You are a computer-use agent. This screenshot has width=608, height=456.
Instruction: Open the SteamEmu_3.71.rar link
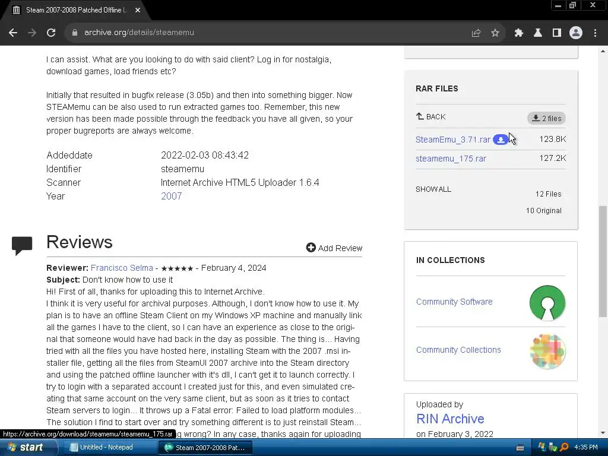point(453,140)
